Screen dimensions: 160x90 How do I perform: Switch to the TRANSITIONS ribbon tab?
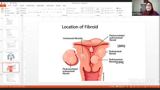point(30,5)
